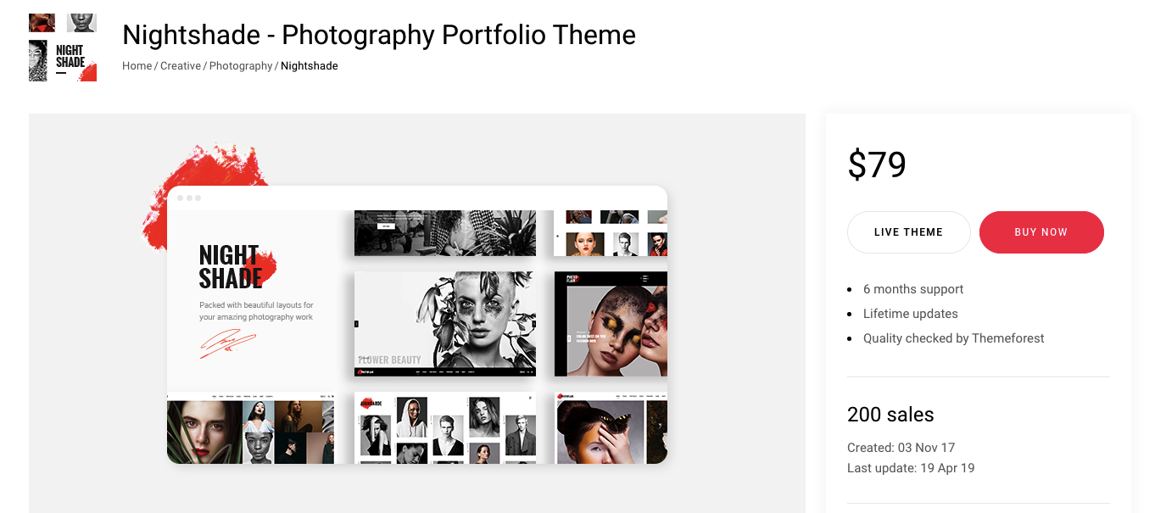The width and height of the screenshot is (1166, 513).
Task: Click the red signature in the preview
Action: pyautogui.click(x=227, y=343)
